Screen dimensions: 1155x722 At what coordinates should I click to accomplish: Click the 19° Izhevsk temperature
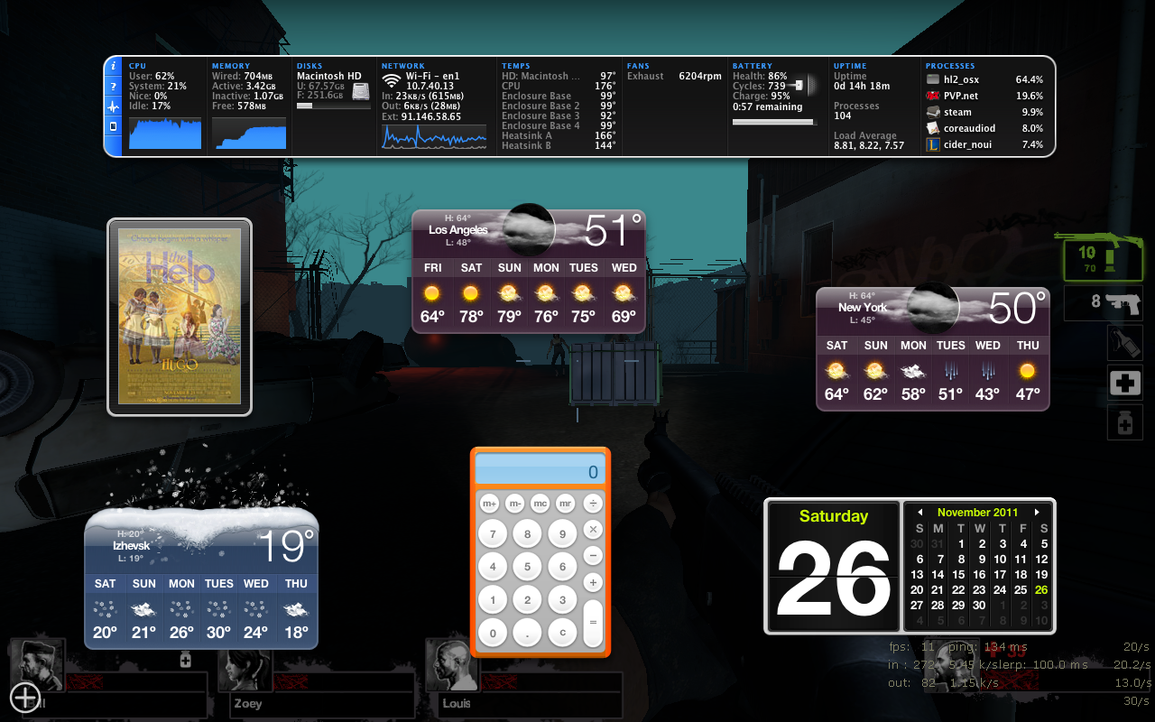[287, 546]
